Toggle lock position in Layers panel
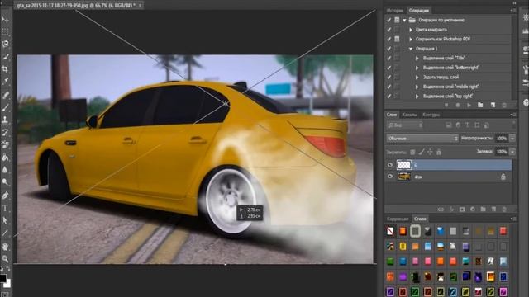Image resolution: width=529 pixels, height=297 pixels. [430, 152]
